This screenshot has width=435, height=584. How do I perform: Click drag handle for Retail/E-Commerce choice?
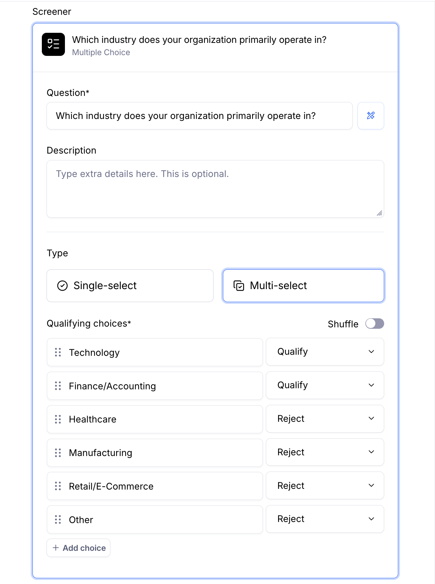click(x=58, y=486)
